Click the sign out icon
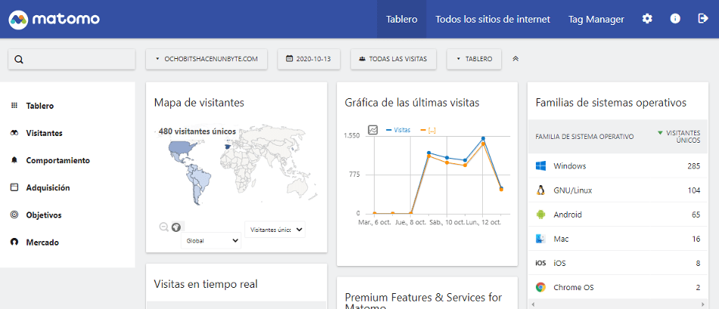The height and width of the screenshot is (309, 719). (x=702, y=19)
